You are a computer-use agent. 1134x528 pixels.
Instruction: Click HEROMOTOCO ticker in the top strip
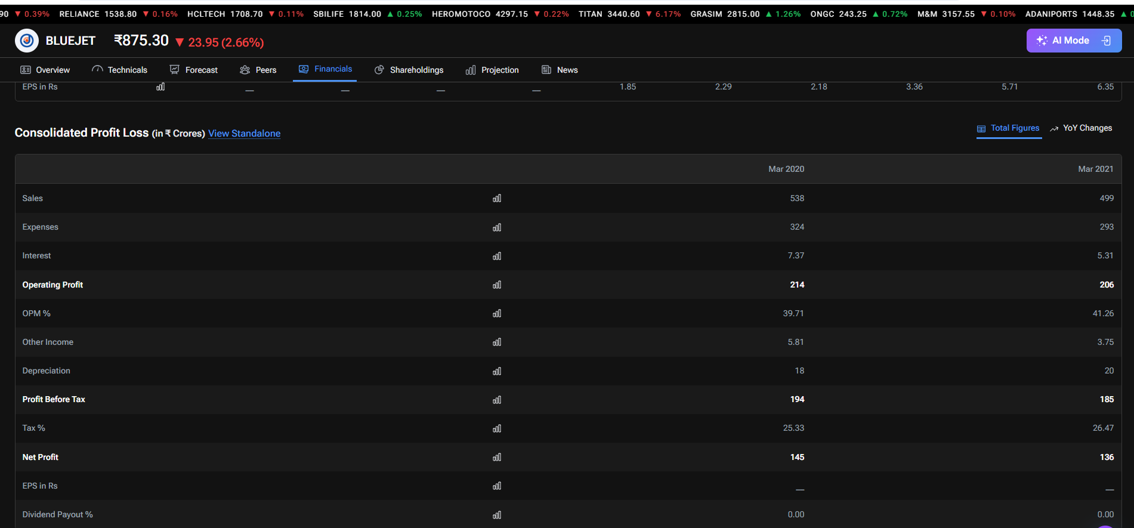(500, 14)
